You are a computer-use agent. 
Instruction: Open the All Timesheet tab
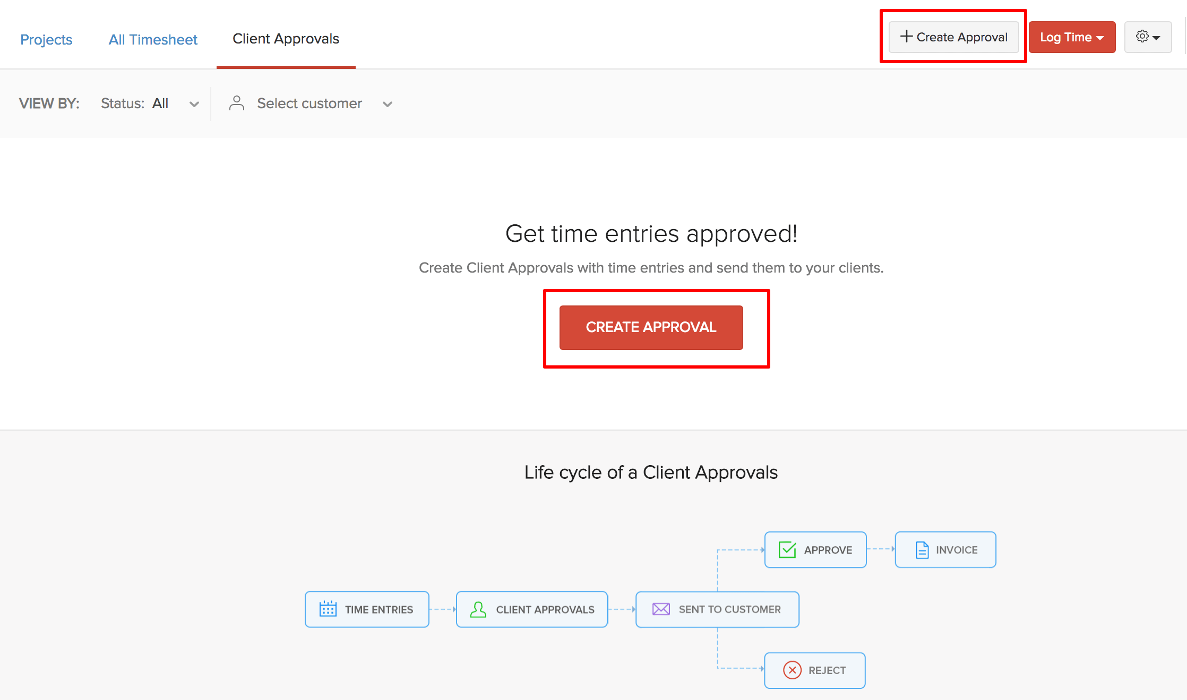pos(153,39)
